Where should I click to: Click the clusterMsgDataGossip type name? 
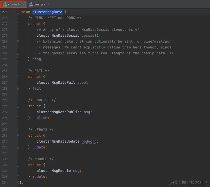pos(58,36)
